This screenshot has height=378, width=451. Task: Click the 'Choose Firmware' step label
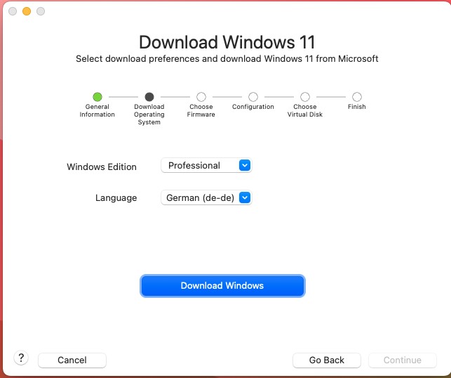point(201,110)
